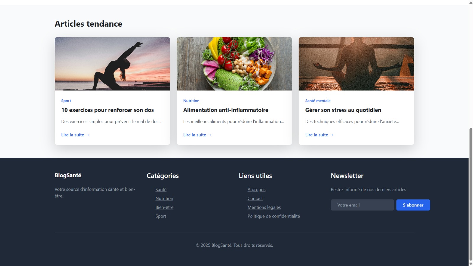The image size is (473, 266).
Task: Open the Contact footer link
Action: [255, 199]
